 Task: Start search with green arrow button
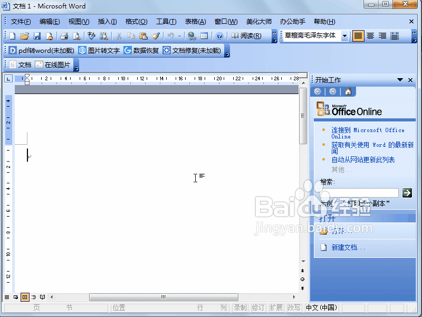pyautogui.click(x=407, y=193)
